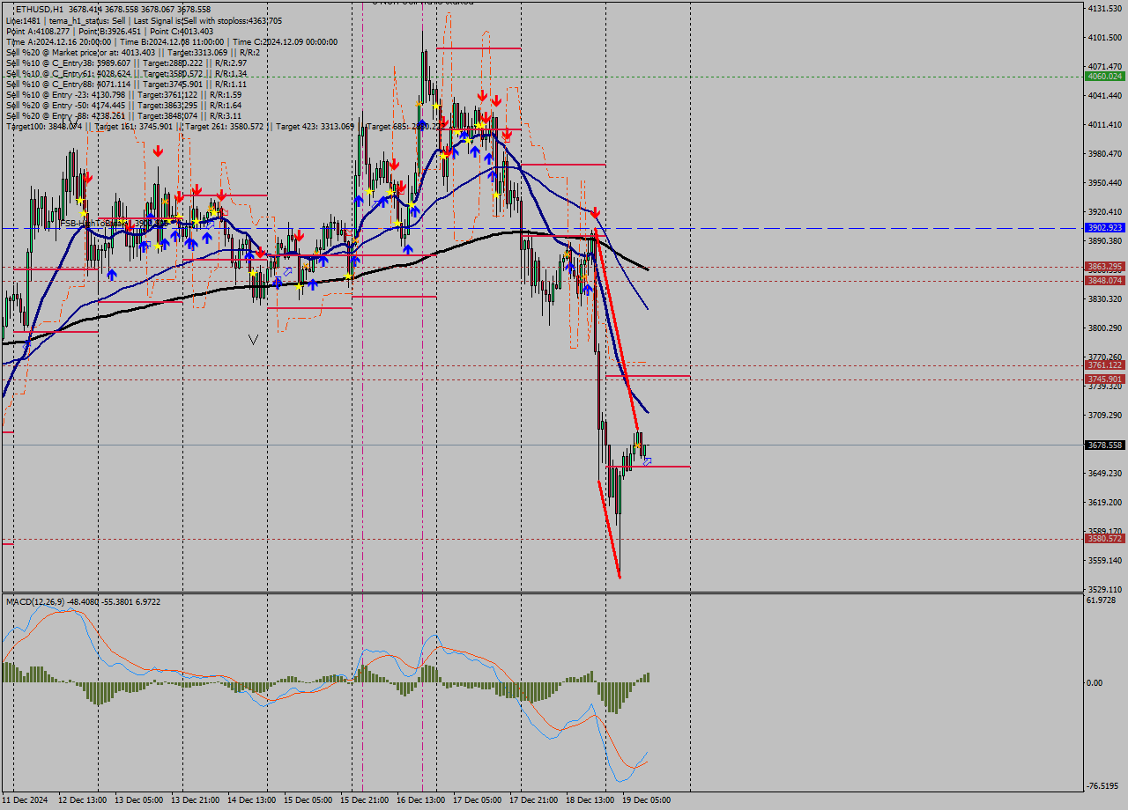
Task: Click a blue up arrow below 13 Dec 05:00 candles
Action: click(x=112, y=273)
